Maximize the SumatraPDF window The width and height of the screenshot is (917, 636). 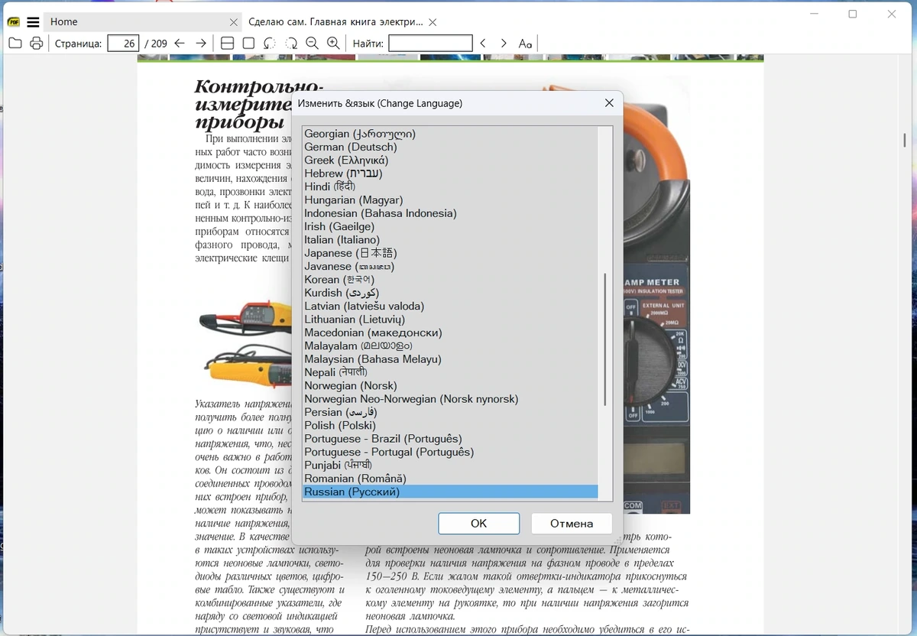coord(853,14)
